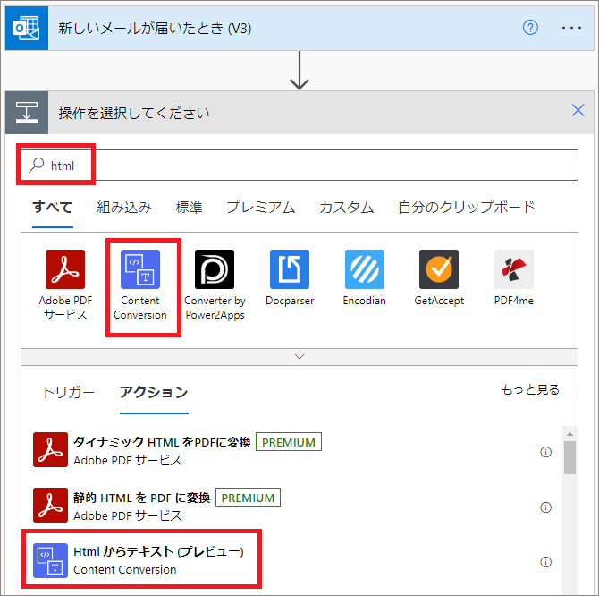Switch to the アクション tab

tap(154, 392)
